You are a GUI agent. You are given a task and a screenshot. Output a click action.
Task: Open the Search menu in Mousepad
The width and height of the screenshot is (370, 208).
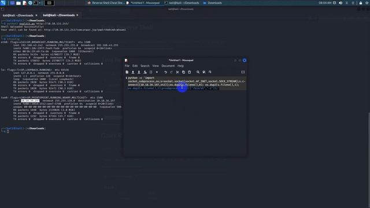click(x=145, y=66)
